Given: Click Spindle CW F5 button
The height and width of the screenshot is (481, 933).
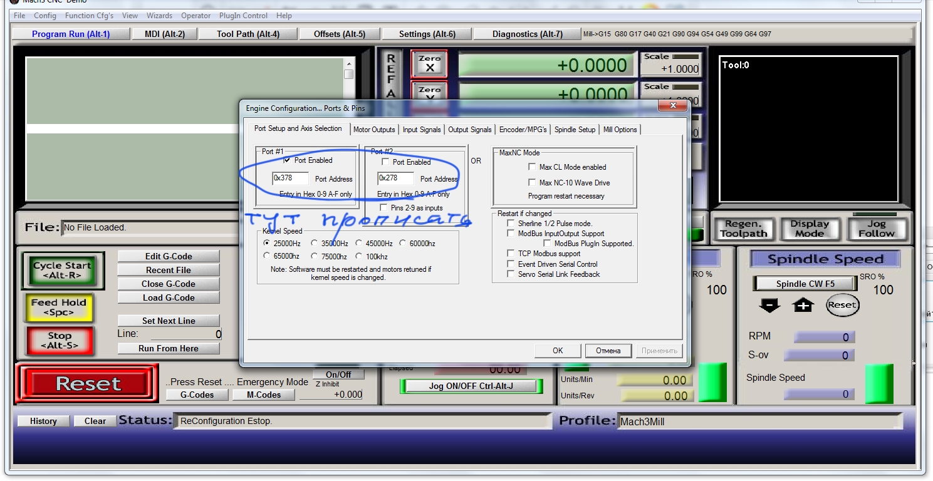Looking at the screenshot, I should pyautogui.click(x=805, y=284).
